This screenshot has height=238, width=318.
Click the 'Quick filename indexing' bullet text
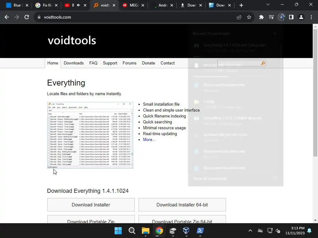pyautogui.click(x=164, y=116)
